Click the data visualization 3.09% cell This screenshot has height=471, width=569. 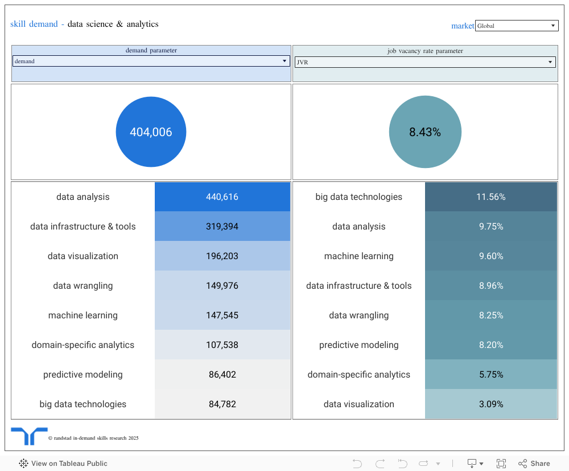tap(490, 404)
